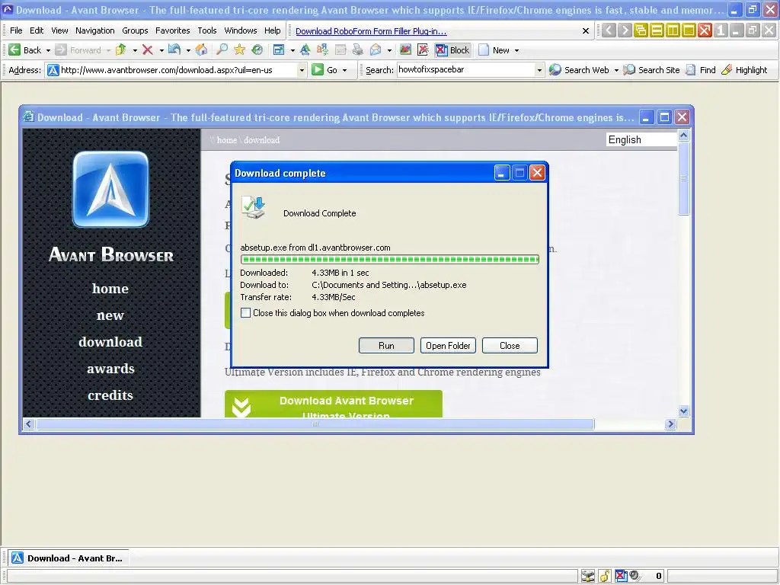
Task: Click the picture display toggle icon
Action: [x=405, y=50]
